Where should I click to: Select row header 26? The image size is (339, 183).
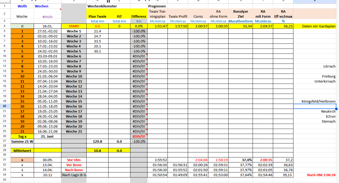click(5, 136)
